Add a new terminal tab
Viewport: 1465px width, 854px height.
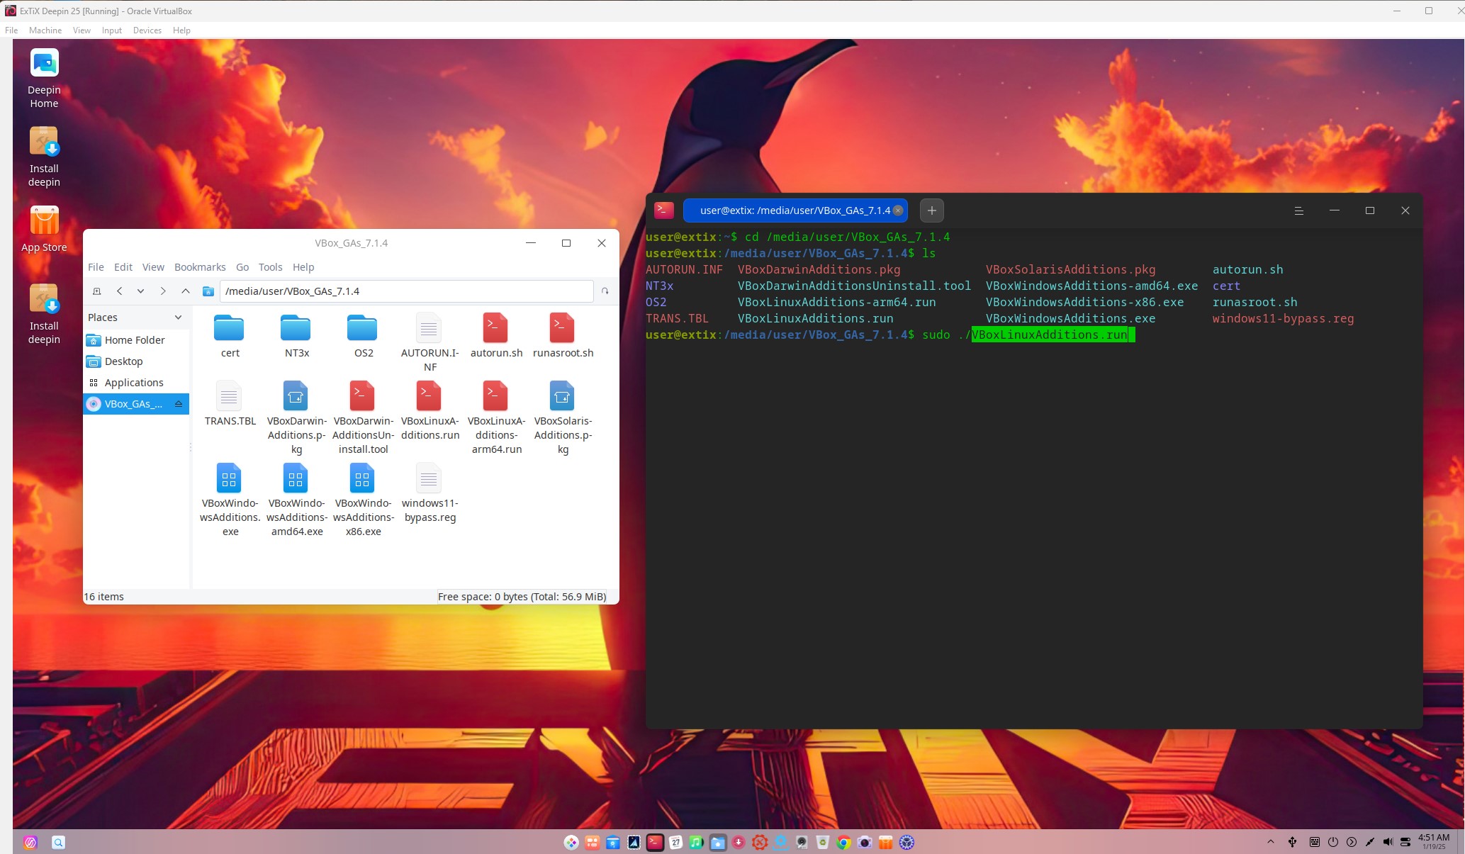point(931,210)
